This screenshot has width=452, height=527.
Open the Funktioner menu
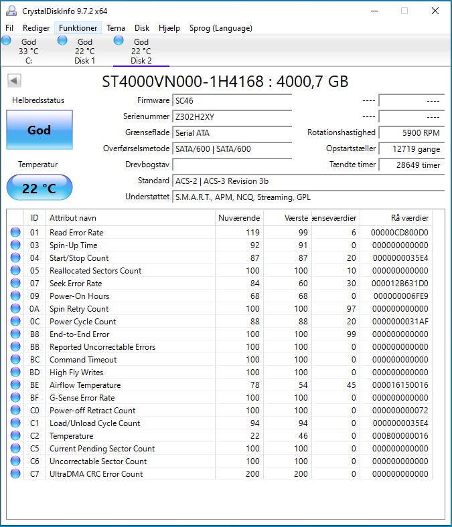78,28
